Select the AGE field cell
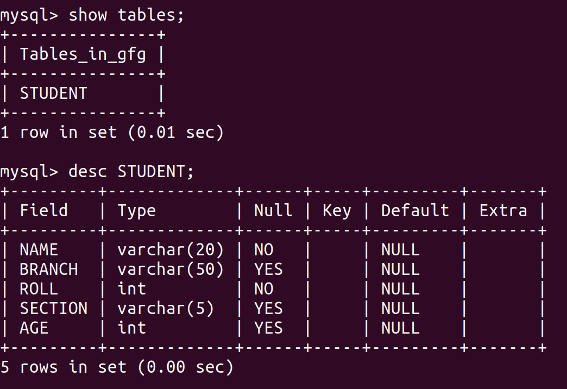This screenshot has height=389, width=567. 34,328
